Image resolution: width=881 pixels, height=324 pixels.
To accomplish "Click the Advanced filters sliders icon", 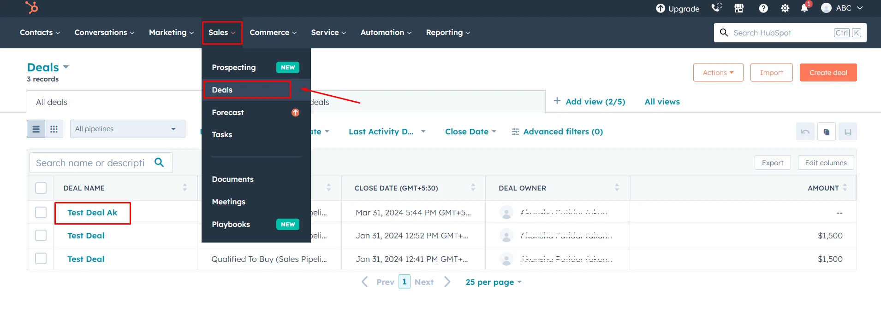I will pyautogui.click(x=515, y=132).
